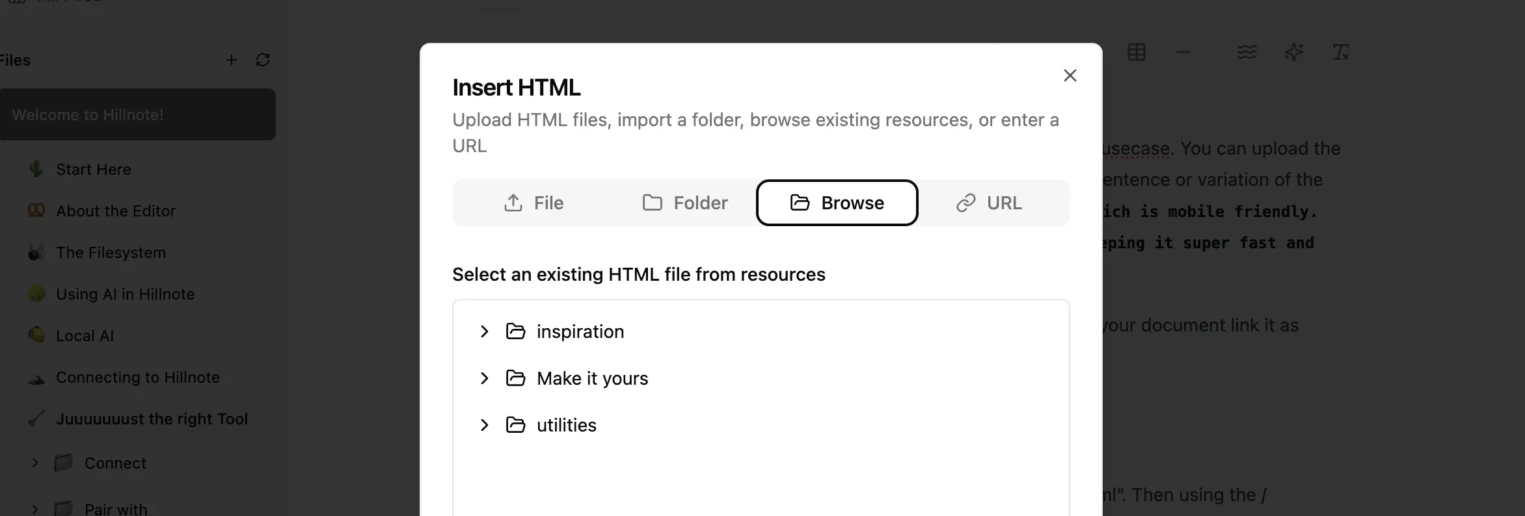This screenshot has height=516, width=1525.
Task: Click the insert table icon in toolbar
Action: click(1136, 53)
